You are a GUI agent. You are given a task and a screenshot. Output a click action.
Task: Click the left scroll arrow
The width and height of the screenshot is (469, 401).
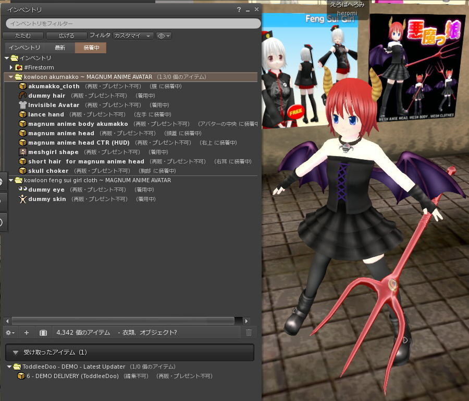click(7, 321)
